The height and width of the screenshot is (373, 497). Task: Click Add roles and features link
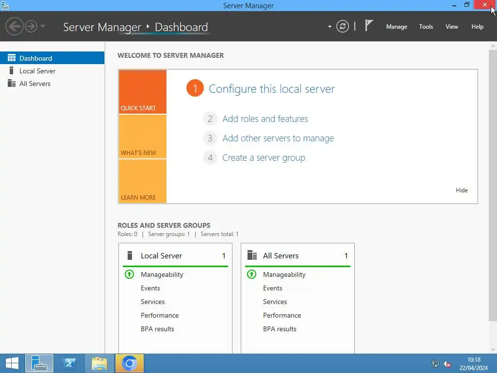265,119
